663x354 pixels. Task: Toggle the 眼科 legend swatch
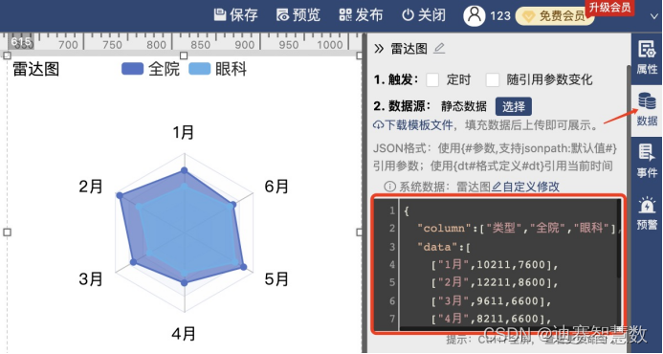[199, 69]
